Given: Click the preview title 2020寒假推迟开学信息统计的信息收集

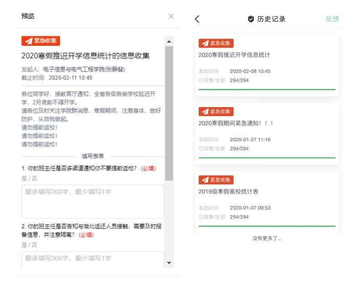Looking at the screenshot, I should pyautogui.click(x=86, y=56).
